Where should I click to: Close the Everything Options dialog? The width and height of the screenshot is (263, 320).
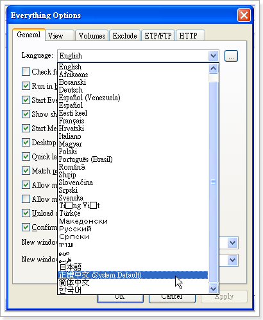click(x=244, y=15)
